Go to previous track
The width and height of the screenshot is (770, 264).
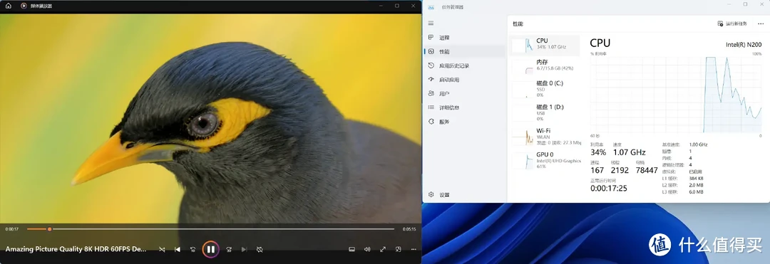tap(178, 249)
